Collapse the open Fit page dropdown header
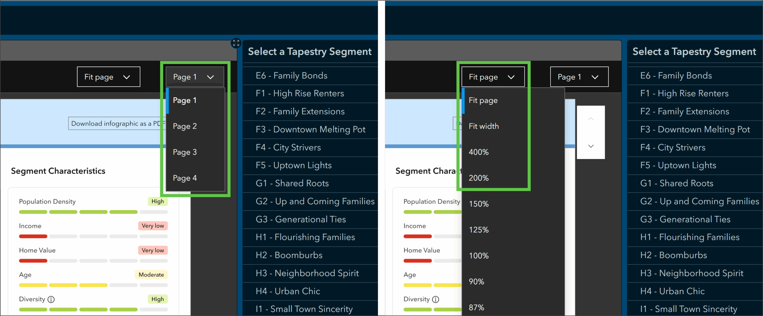763x316 pixels. 493,77
